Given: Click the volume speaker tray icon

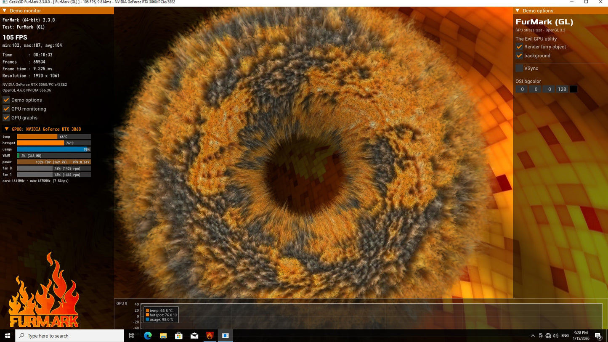Looking at the screenshot, I should point(555,336).
